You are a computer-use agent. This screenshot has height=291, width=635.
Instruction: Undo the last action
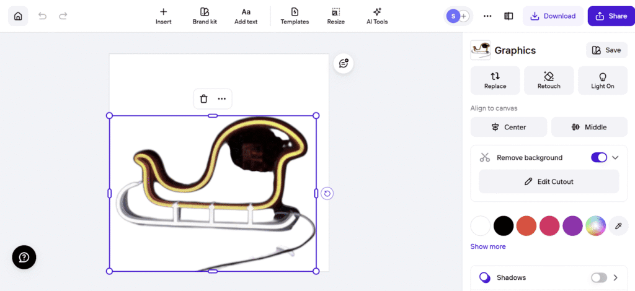tap(42, 16)
